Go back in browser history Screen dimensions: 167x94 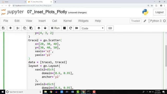[x=2, y=6]
